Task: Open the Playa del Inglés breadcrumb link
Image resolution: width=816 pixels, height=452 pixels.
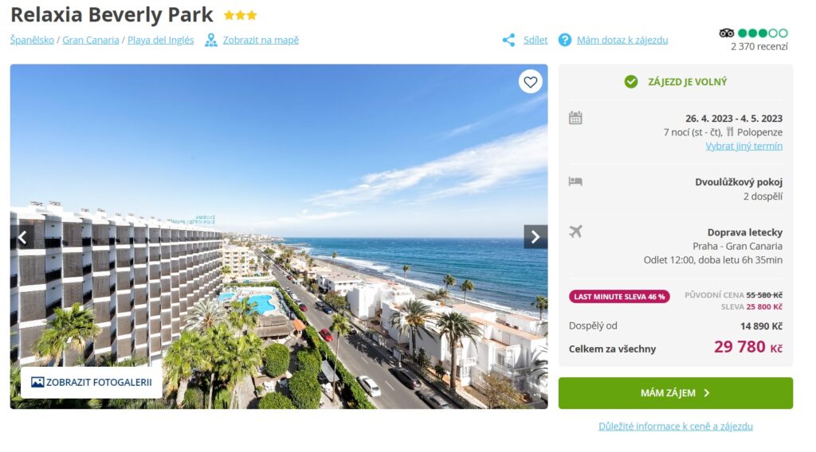Action: pos(160,40)
